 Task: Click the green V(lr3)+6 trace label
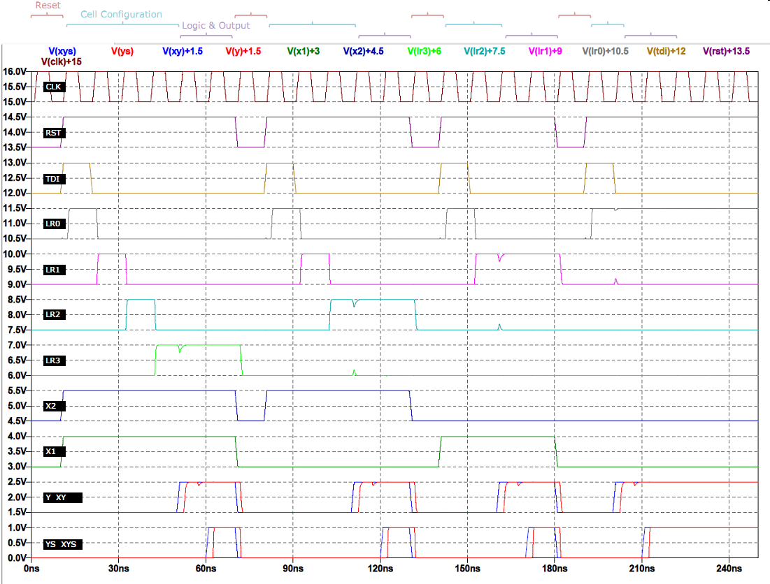425,51
